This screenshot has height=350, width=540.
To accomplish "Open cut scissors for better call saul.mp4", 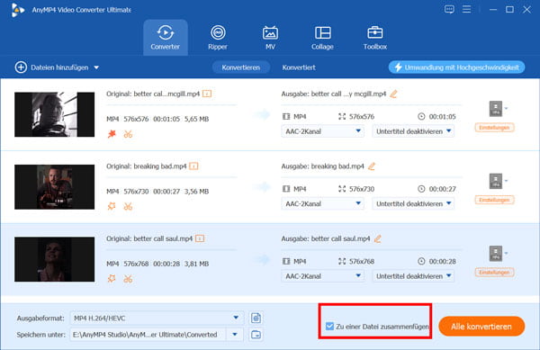I will tap(128, 278).
